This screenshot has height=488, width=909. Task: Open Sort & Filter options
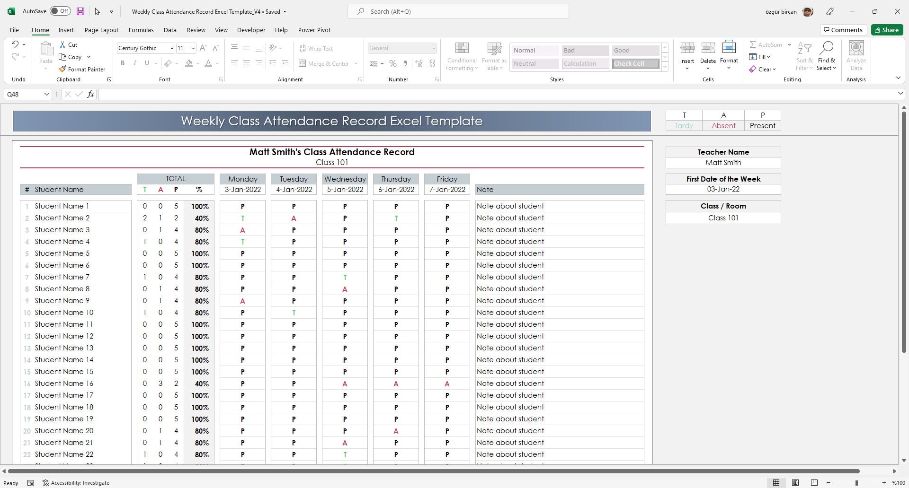[x=804, y=55]
